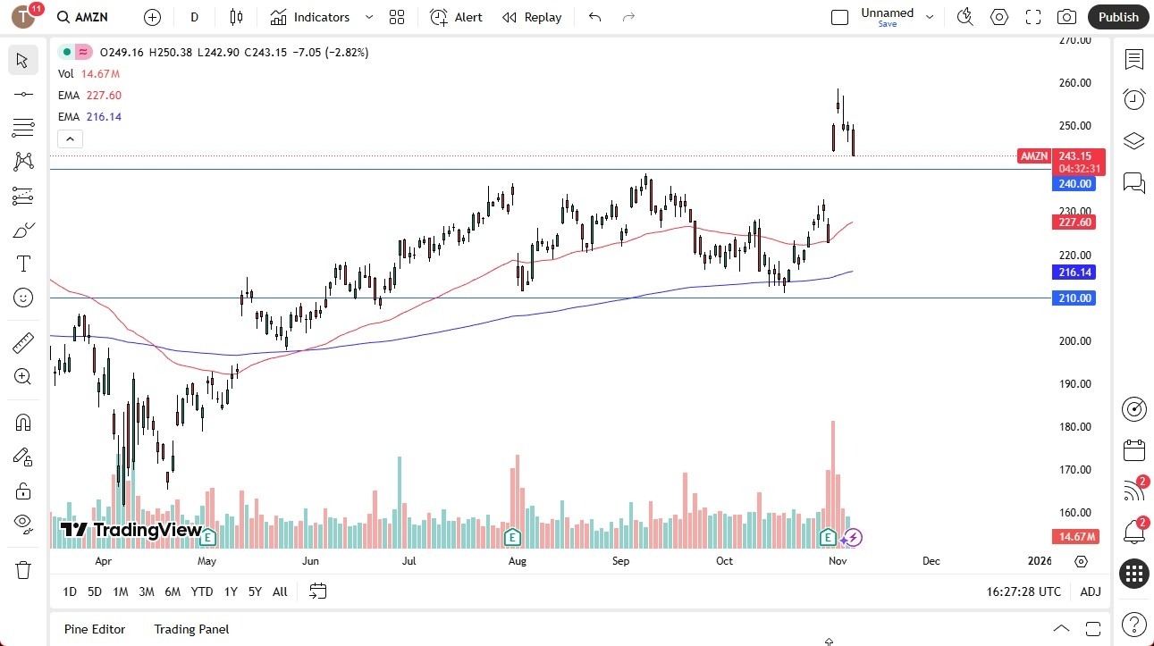Image resolution: width=1154 pixels, height=646 pixels.
Task: Activate the Zoom In tool
Action: click(x=23, y=376)
